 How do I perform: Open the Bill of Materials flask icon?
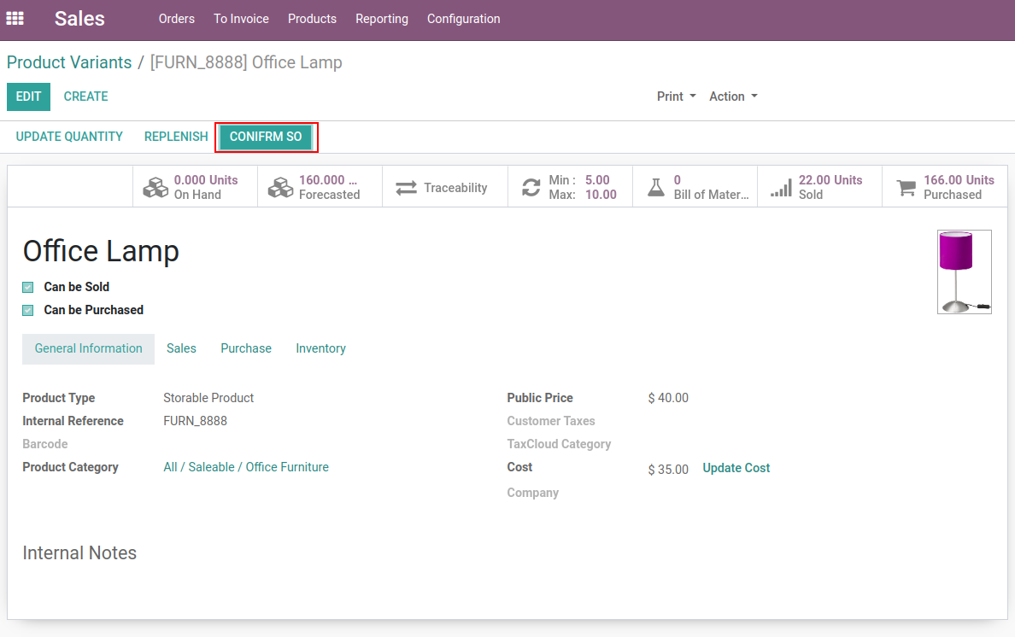tap(655, 187)
